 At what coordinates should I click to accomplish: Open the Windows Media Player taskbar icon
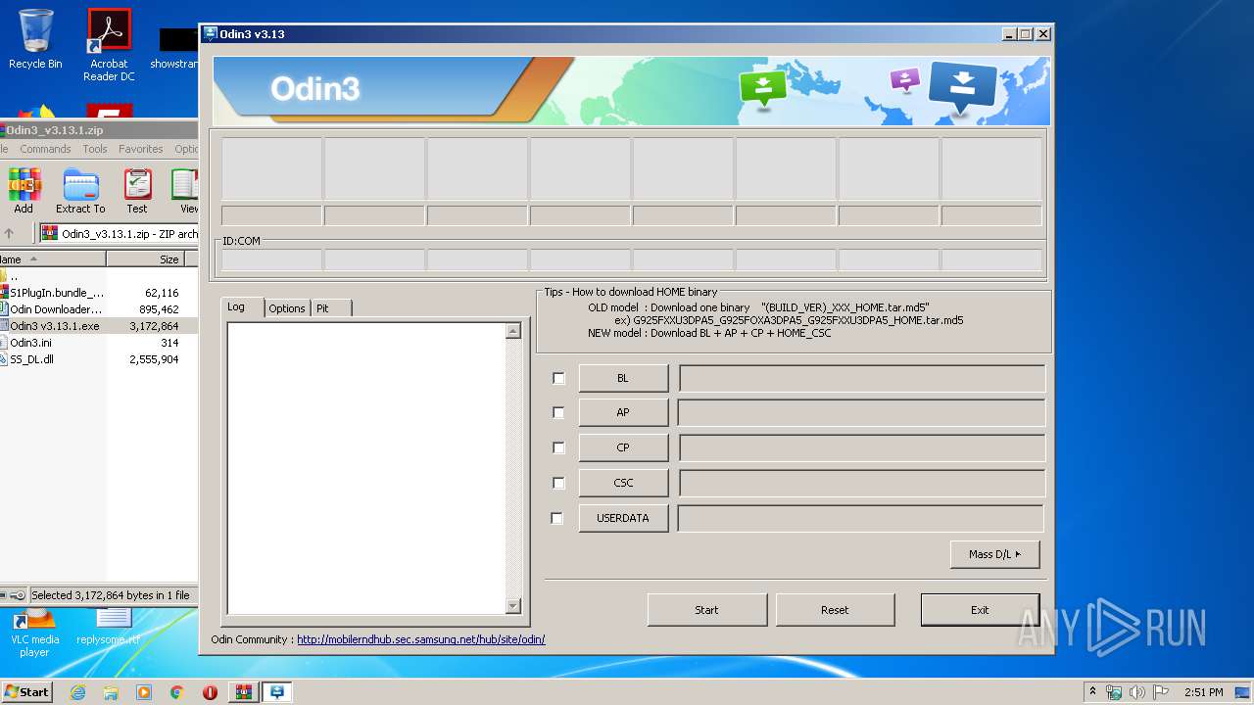click(x=144, y=692)
